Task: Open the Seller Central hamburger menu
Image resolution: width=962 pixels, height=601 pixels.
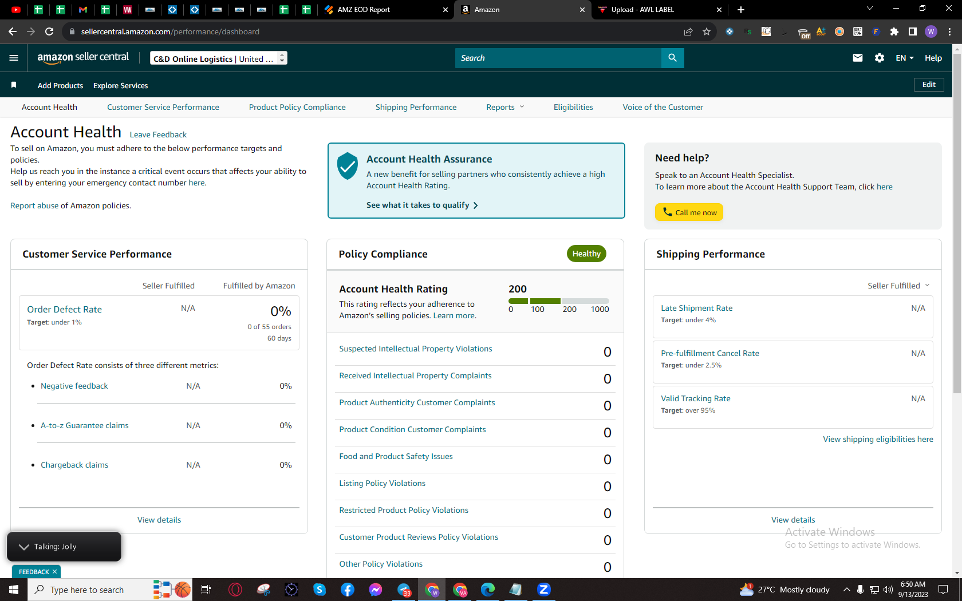Action: coord(14,58)
